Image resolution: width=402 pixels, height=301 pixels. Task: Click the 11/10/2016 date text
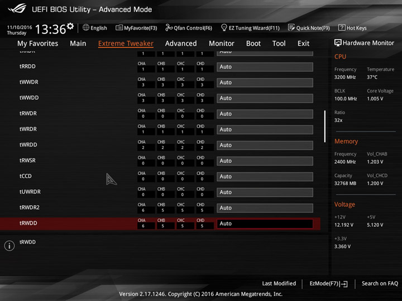coord(20,27)
